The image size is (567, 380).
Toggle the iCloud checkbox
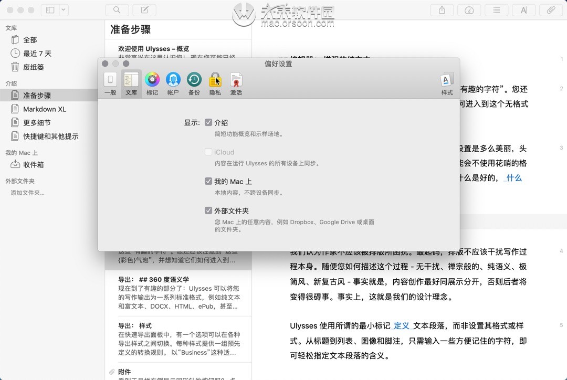click(x=208, y=152)
